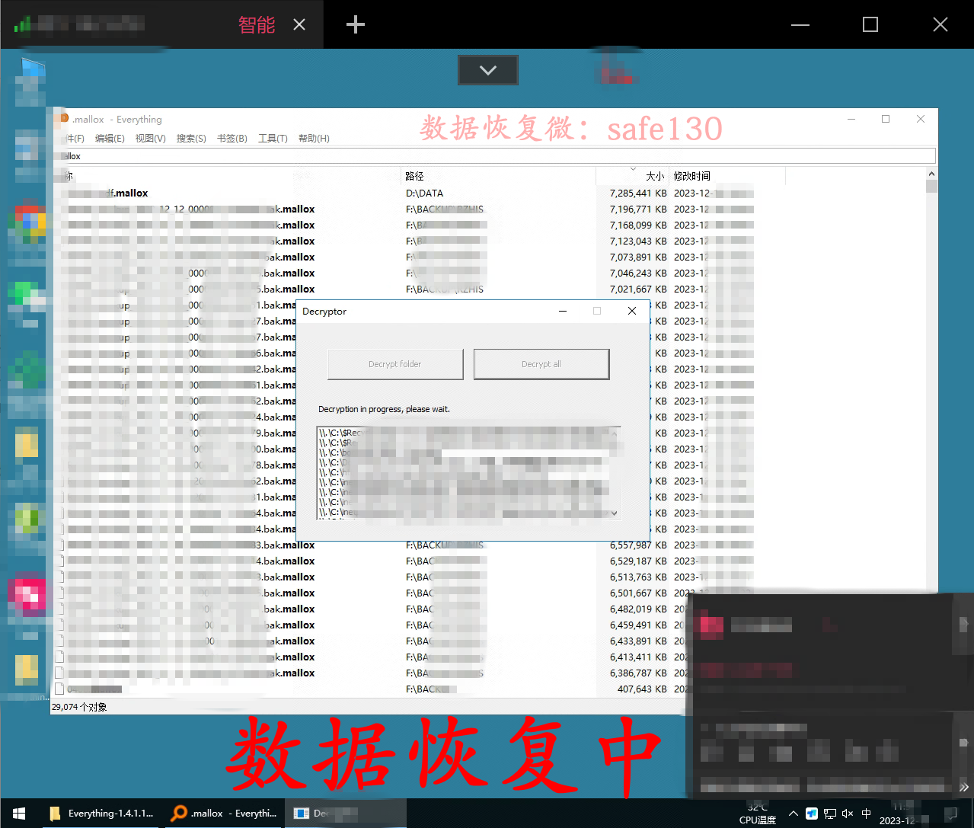This screenshot has height=828, width=974.
Task: Open the 搜索(S) menu in Everything
Action: tap(191, 139)
